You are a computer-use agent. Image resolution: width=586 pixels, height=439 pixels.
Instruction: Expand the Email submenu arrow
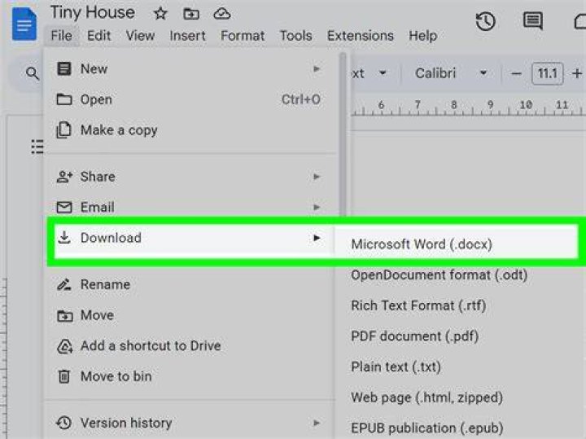point(317,207)
